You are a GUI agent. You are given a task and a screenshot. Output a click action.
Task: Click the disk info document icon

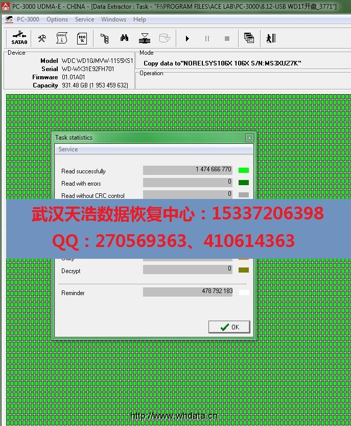click(x=62, y=38)
